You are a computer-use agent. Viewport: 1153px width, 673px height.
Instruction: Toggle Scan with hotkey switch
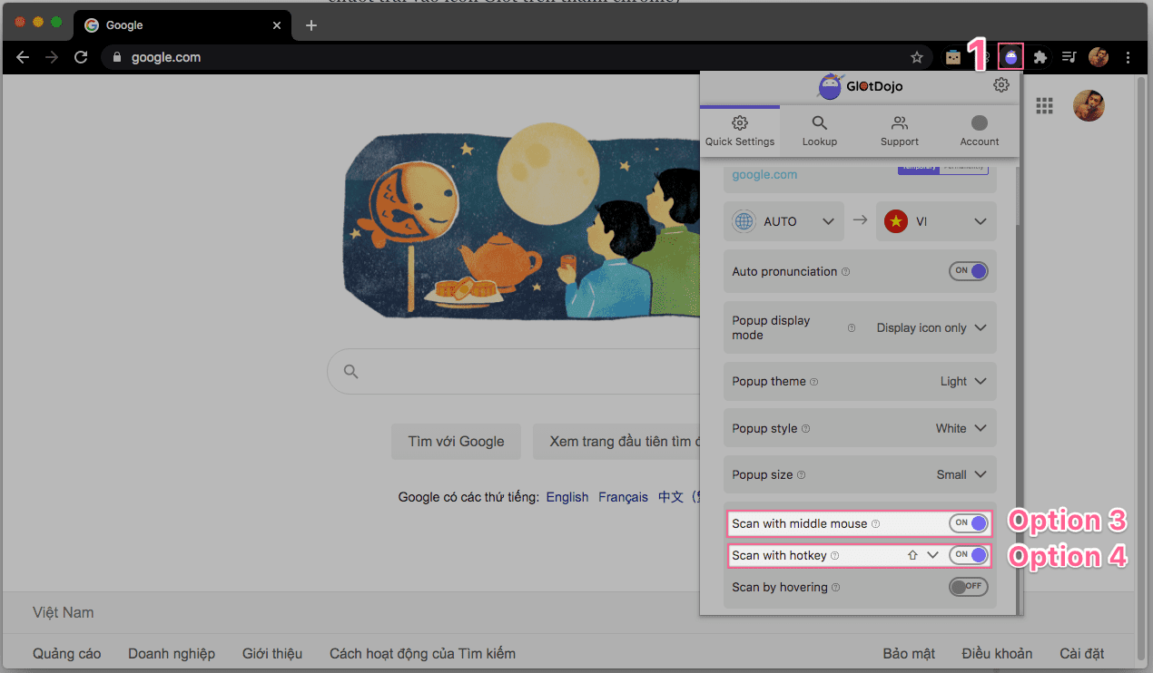coord(968,555)
